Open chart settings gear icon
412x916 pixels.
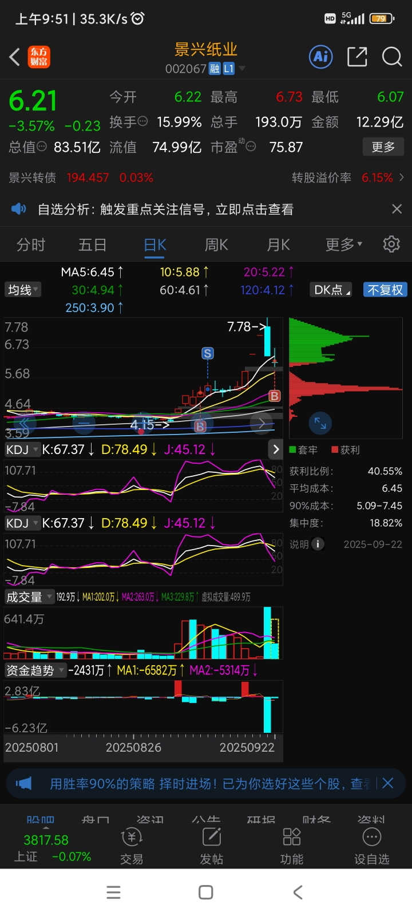point(391,244)
